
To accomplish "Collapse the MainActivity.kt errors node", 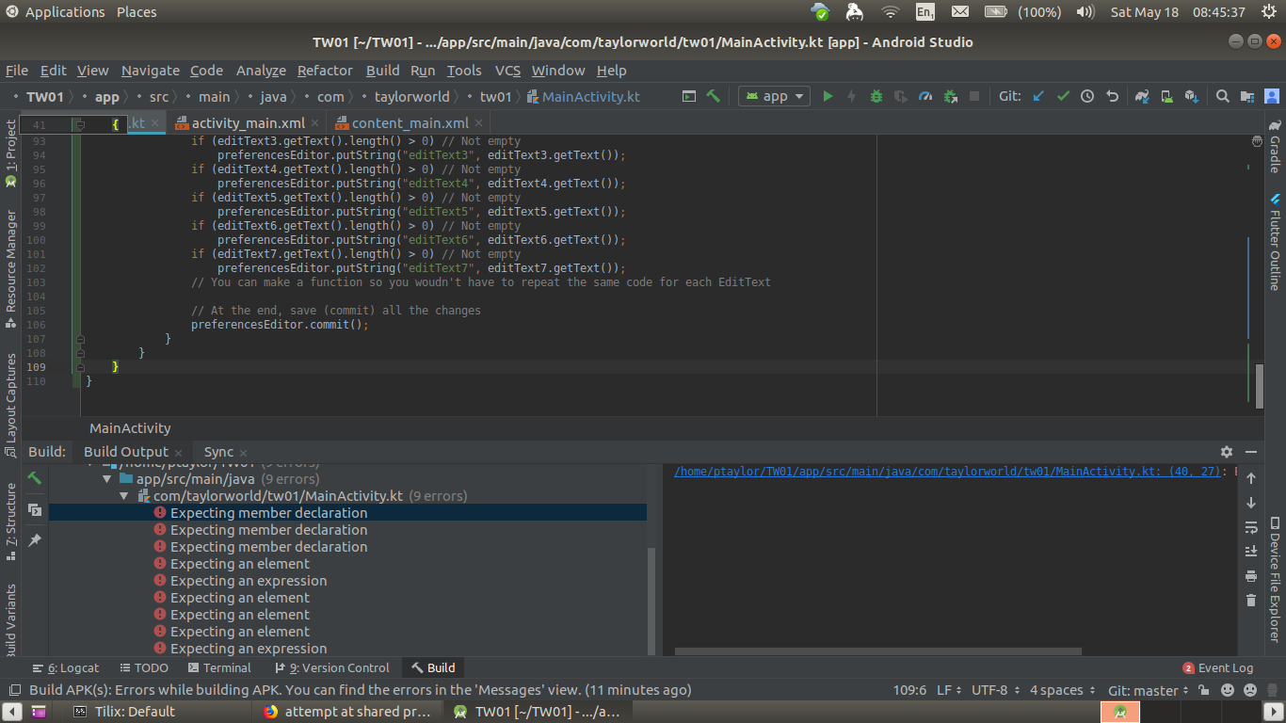I will (x=124, y=496).
